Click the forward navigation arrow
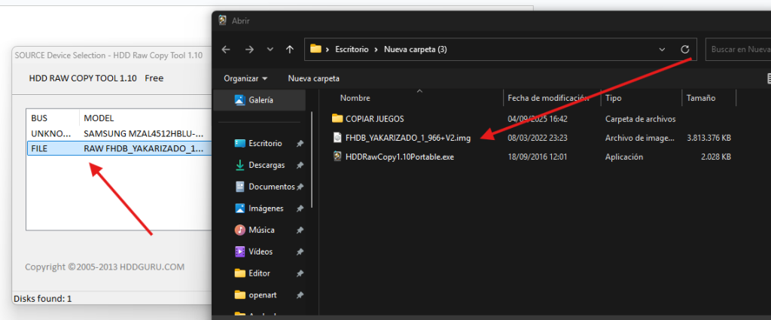771x320 pixels. [250, 50]
